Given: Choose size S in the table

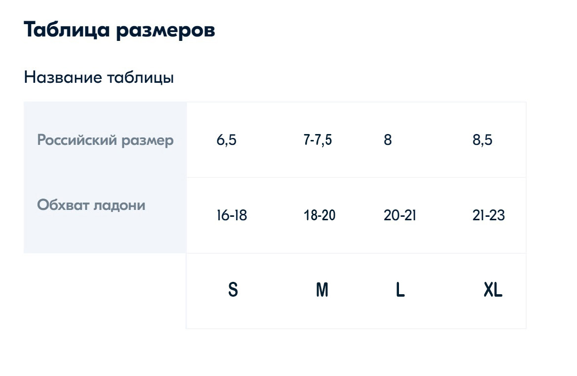Looking at the screenshot, I should click(233, 290).
